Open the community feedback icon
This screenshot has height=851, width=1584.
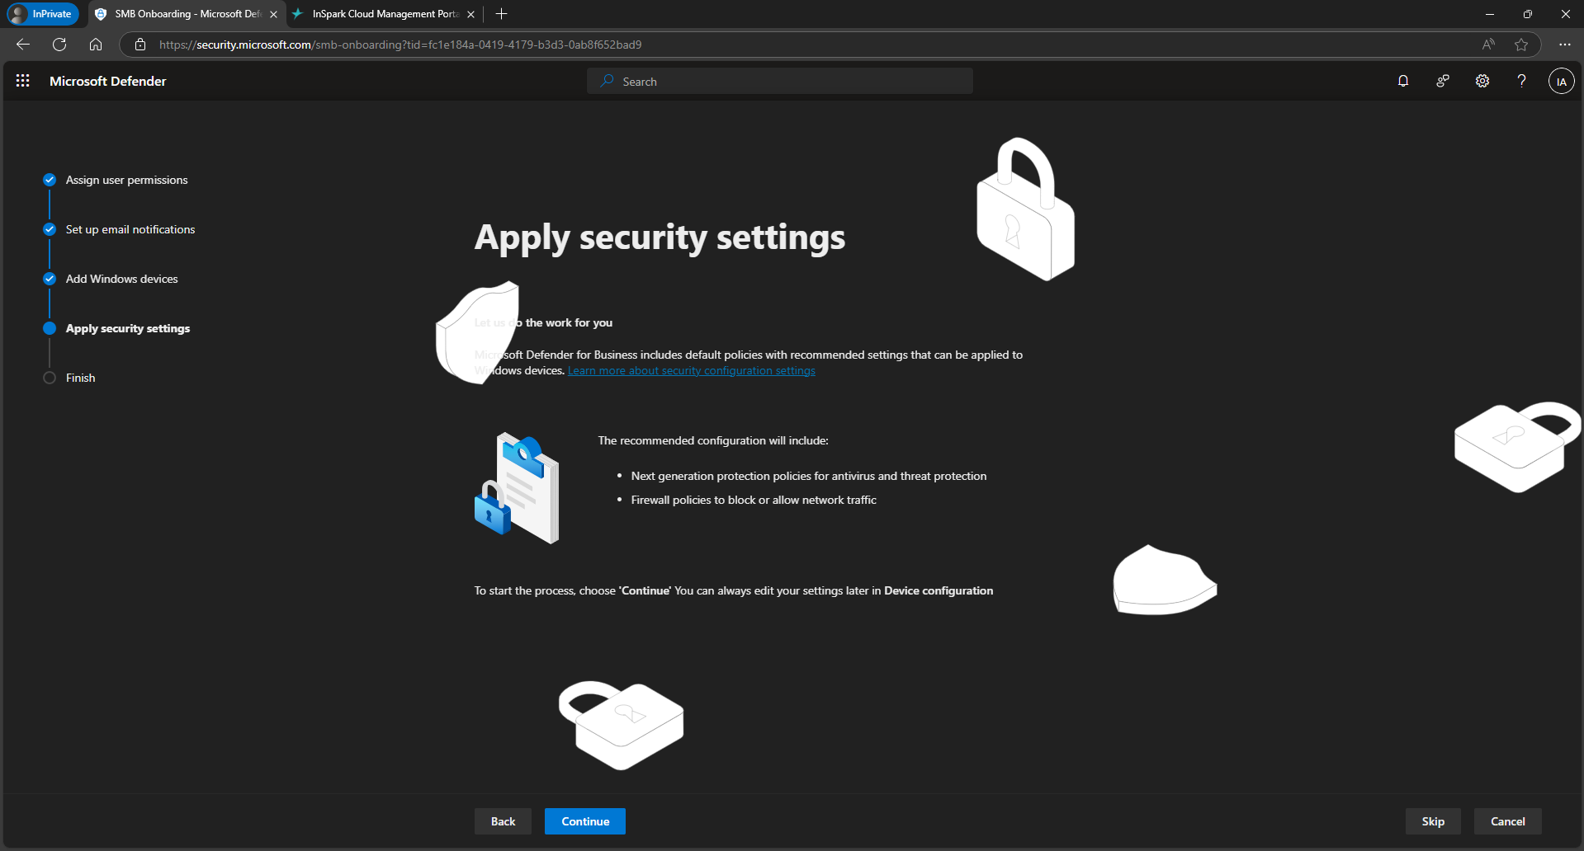[x=1443, y=81]
